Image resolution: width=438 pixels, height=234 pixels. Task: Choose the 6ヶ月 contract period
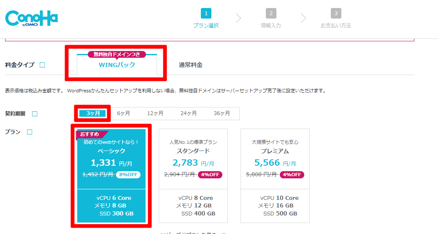(124, 113)
